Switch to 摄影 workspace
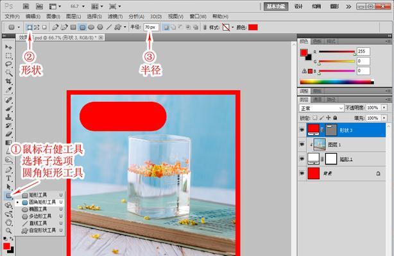Image resolution: width=394 pixels, height=256 pixels. (334, 6)
